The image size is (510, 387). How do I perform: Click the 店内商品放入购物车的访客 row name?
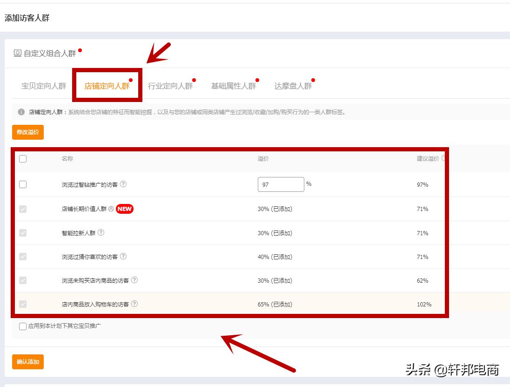[x=95, y=304]
